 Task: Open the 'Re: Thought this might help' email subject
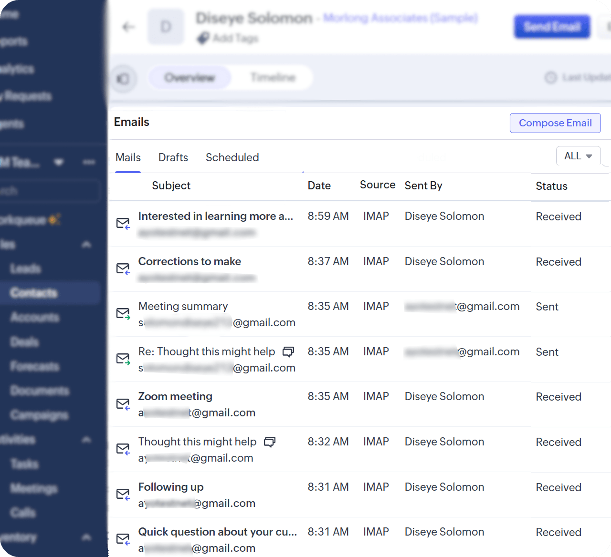pyautogui.click(x=207, y=352)
